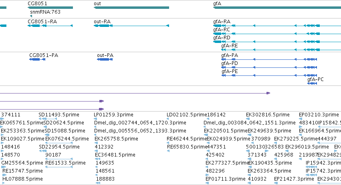The width and height of the screenshot is (341, 185).
Task: Select the gfA-RC transcript label
Action: (222, 30)
